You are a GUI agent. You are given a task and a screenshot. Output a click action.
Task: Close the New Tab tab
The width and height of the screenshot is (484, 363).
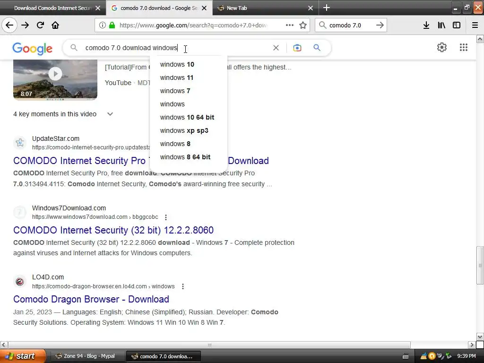click(311, 8)
